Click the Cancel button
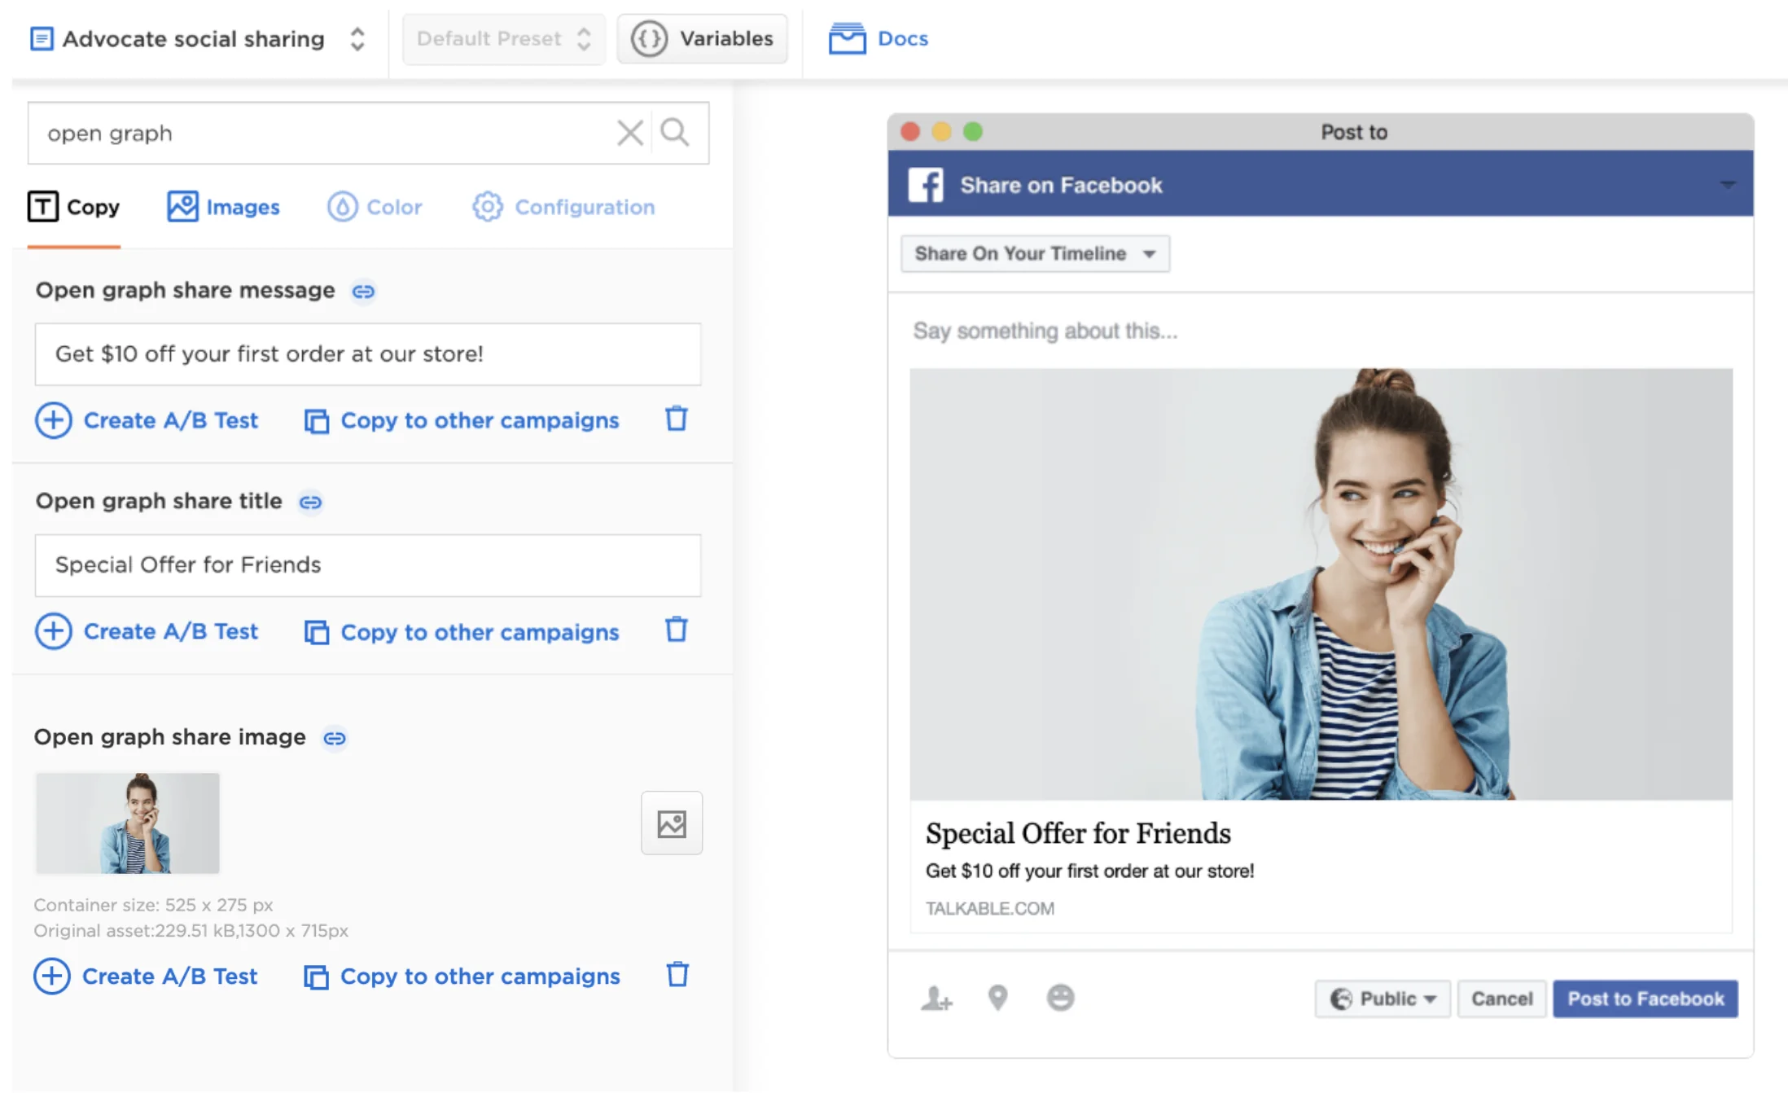Viewport: 1788px width, 1093px height. 1501,999
